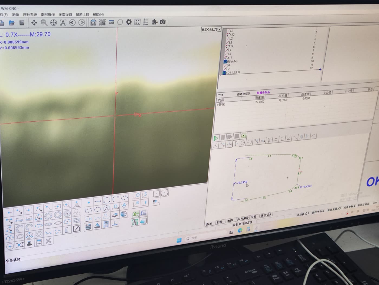Select the cone element tool icon
Image resolution: width=379 pixels, height=285 pixels.
point(97,225)
